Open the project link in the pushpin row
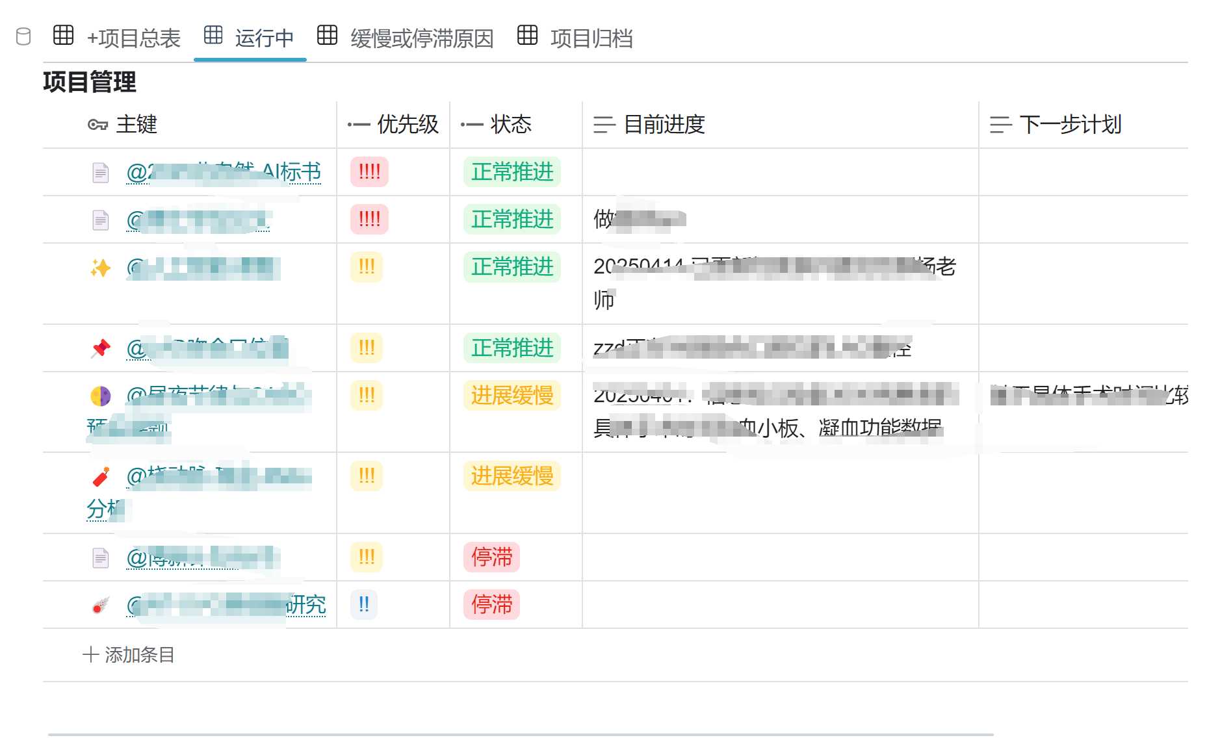 tap(207, 348)
